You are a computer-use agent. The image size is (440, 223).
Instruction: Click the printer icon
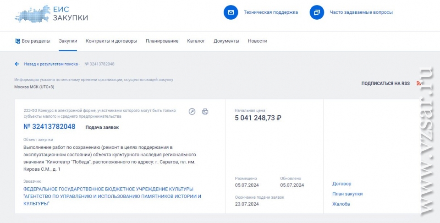pos(205,111)
